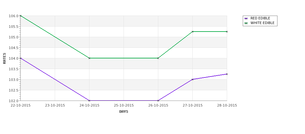Click WHITE EDIBLE marker on 24-10-2015
Screen dimensions: 305x134
89,58
